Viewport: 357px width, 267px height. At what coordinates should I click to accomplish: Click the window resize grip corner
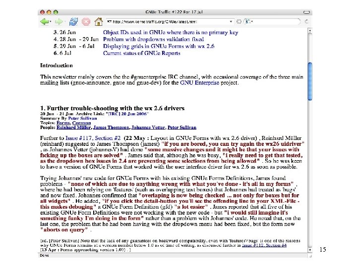point(310,256)
